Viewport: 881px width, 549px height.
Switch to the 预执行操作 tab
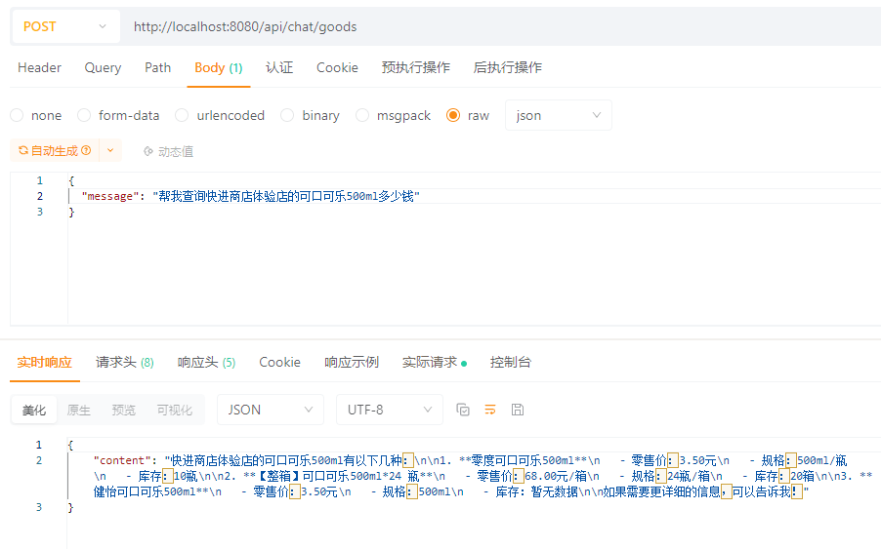[x=416, y=67]
